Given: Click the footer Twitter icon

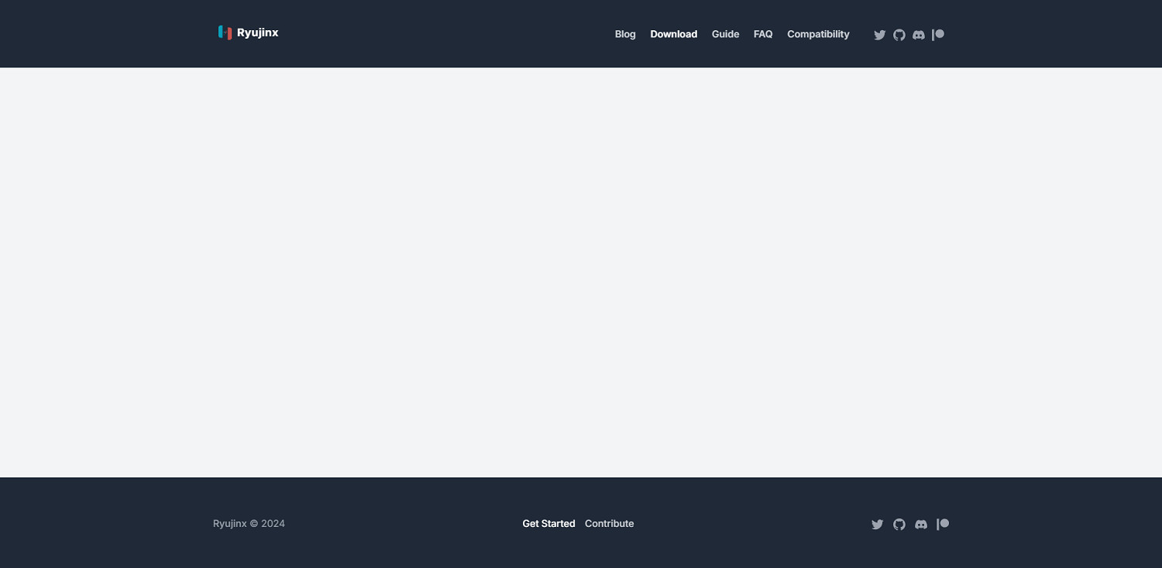Looking at the screenshot, I should 877,525.
